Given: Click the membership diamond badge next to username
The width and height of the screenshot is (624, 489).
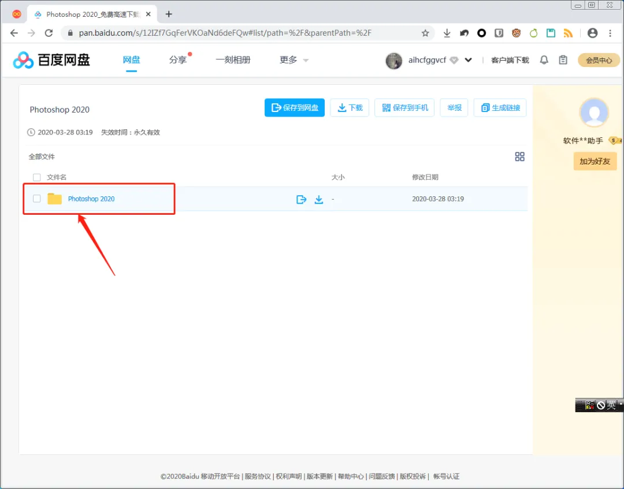Looking at the screenshot, I should point(454,61).
